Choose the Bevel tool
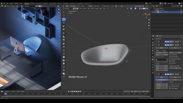 (64, 47)
